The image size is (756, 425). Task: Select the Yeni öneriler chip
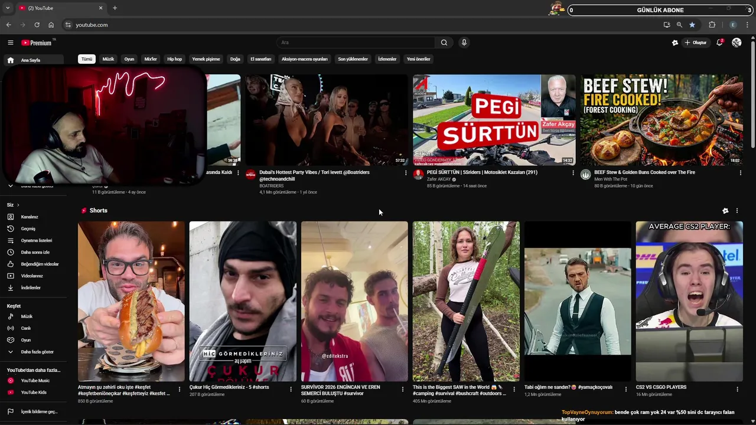[418, 59]
